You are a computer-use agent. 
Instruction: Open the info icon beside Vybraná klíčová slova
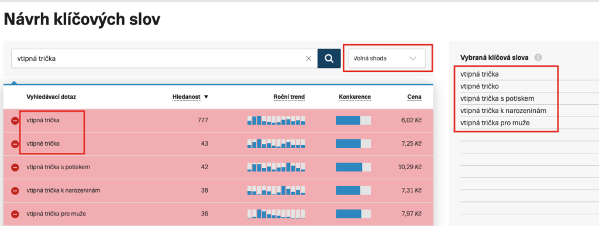point(538,58)
